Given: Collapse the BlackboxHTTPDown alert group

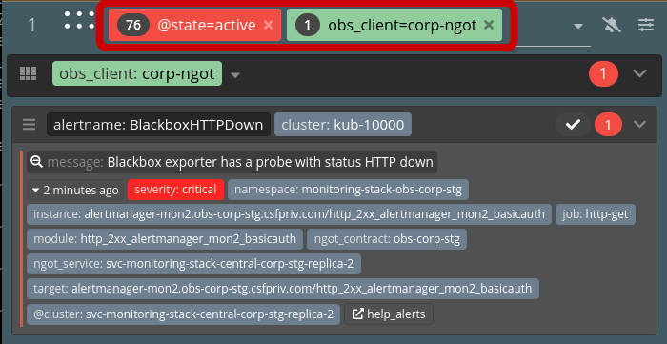Looking at the screenshot, I should tap(639, 124).
